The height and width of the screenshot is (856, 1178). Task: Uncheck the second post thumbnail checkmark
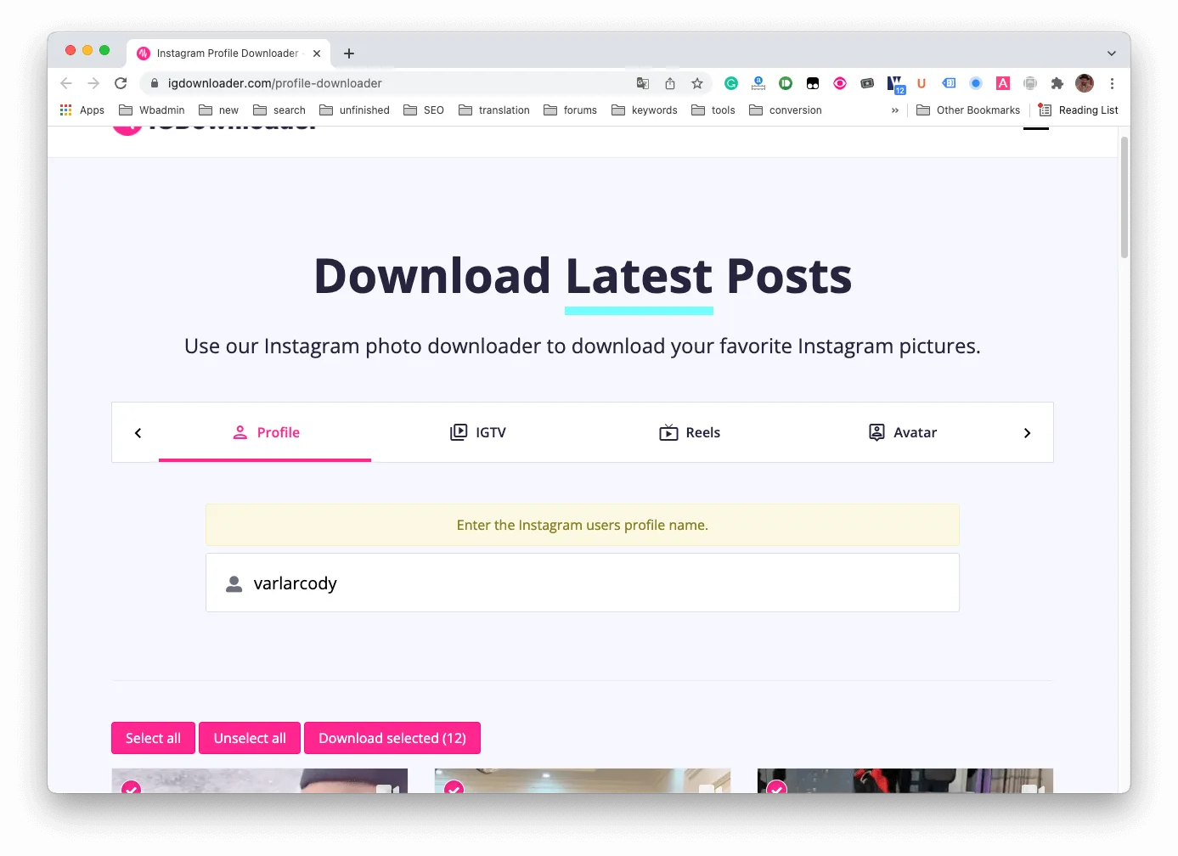click(x=454, y=787)
